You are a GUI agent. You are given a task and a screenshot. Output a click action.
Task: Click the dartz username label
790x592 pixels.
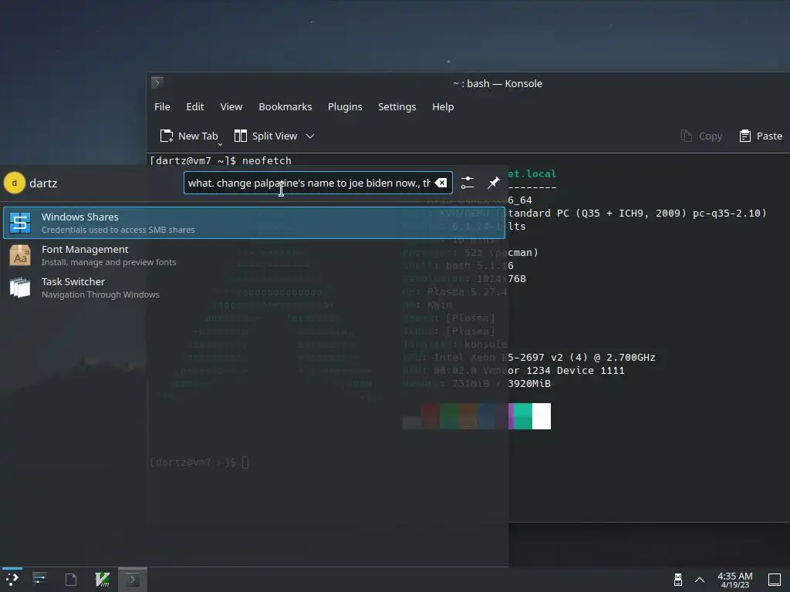coord(43,183)
